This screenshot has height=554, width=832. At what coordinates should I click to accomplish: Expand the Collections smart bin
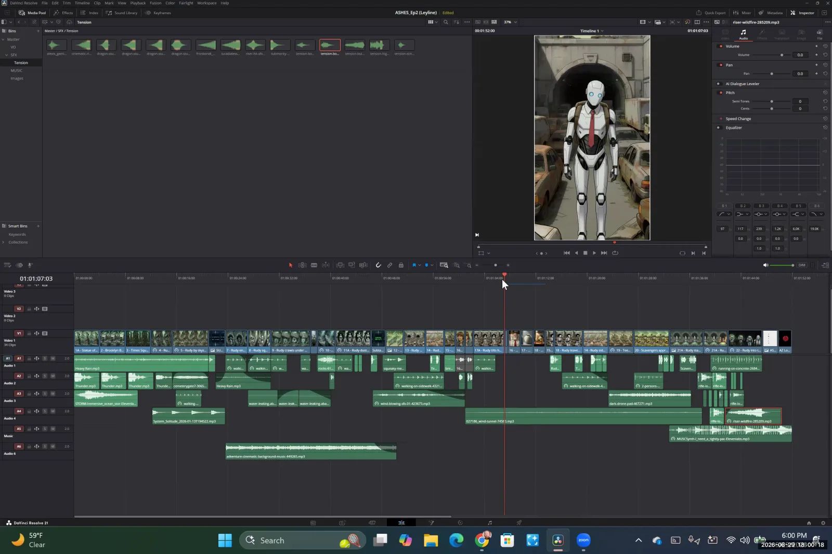[x=3, y=242]
